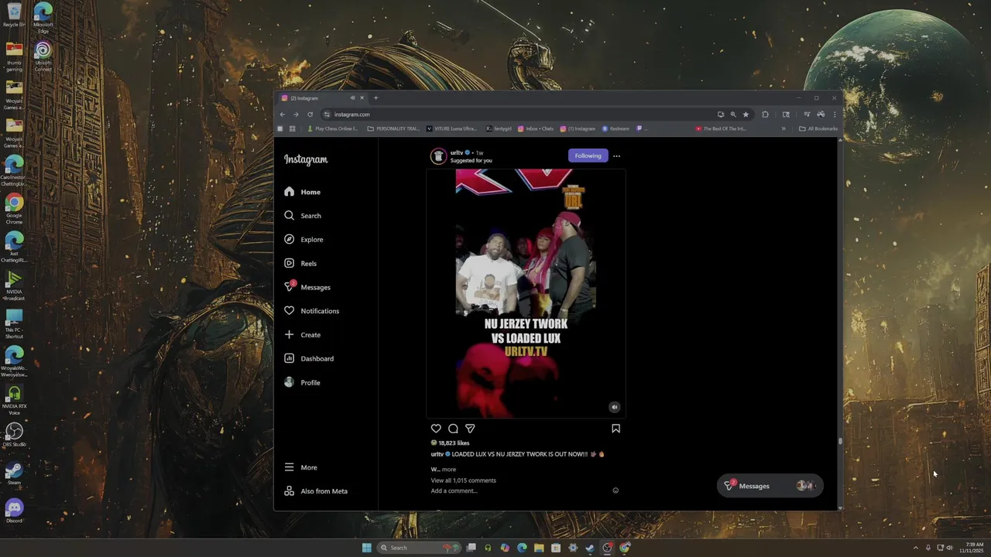Open the Dashboard chart icon
Viewport: 991px width, 557px height.
[x=289, y=358]
